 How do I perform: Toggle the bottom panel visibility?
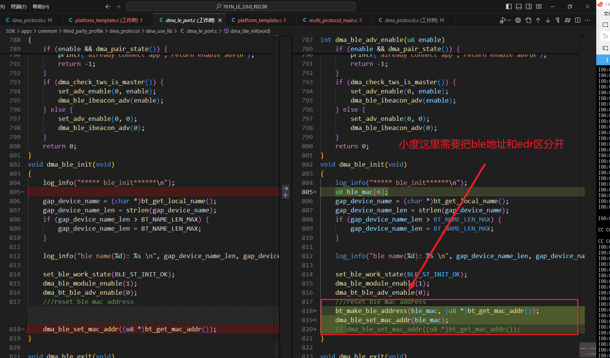[519, 6]
